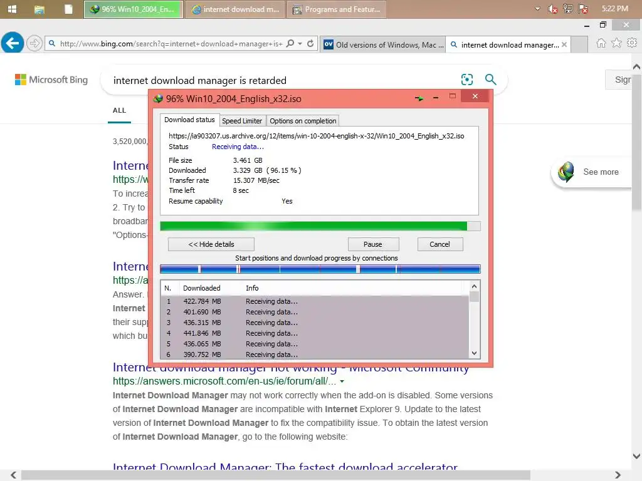Screen dimensions: 642x481
Task: Click the address bar search magnifier icon
Action: coord(290,43)
